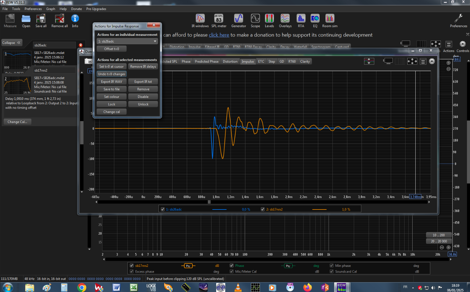Click the impulse graph horizontal scrollbar thumb

point(209,202)
